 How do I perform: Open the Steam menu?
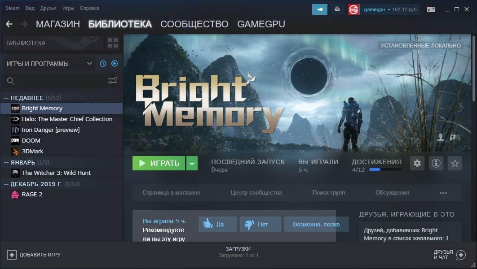point(13,8)
